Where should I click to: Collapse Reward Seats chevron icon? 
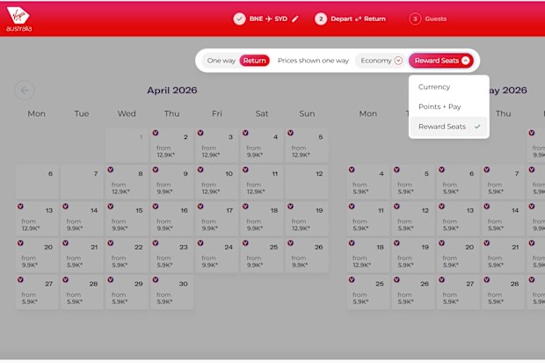(465, 61)
